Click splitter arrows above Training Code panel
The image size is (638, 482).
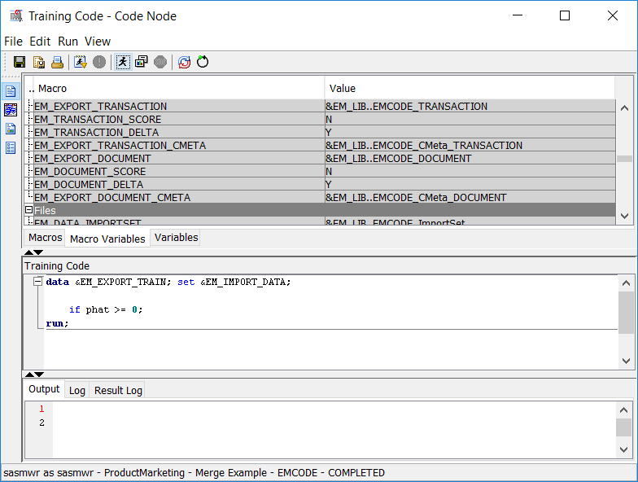[34, 252]
